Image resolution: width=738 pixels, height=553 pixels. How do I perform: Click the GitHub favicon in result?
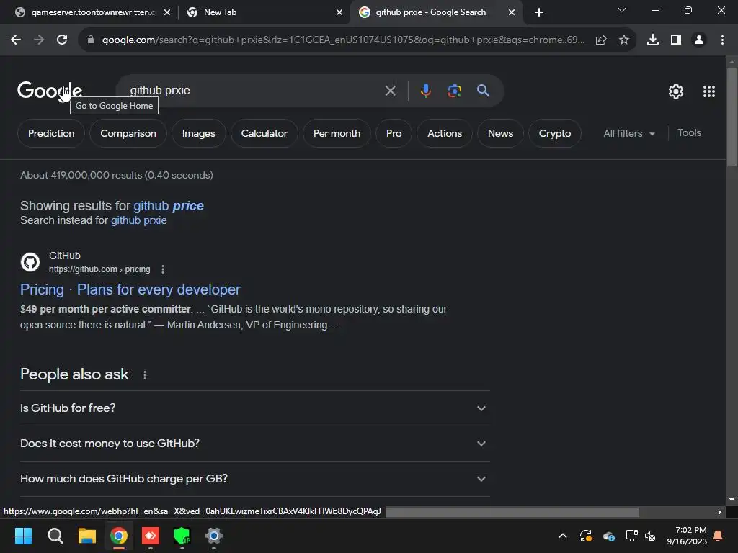[30, 262]
